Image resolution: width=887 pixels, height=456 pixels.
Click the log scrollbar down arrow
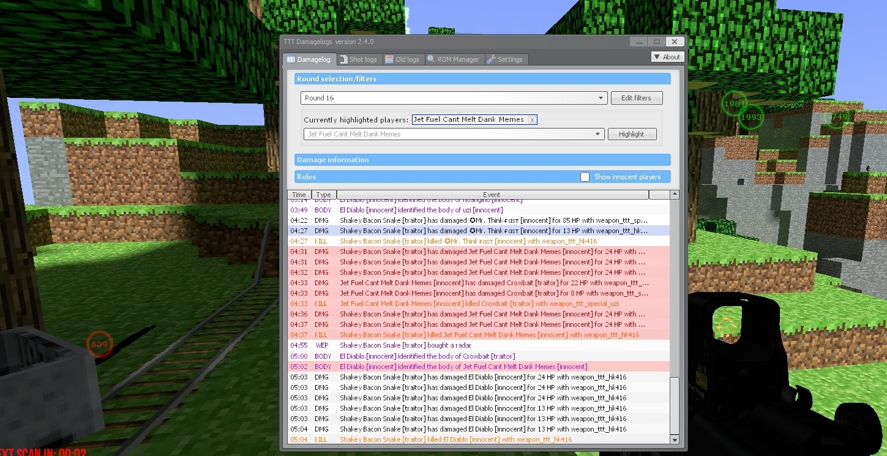(x=675, y=439)
